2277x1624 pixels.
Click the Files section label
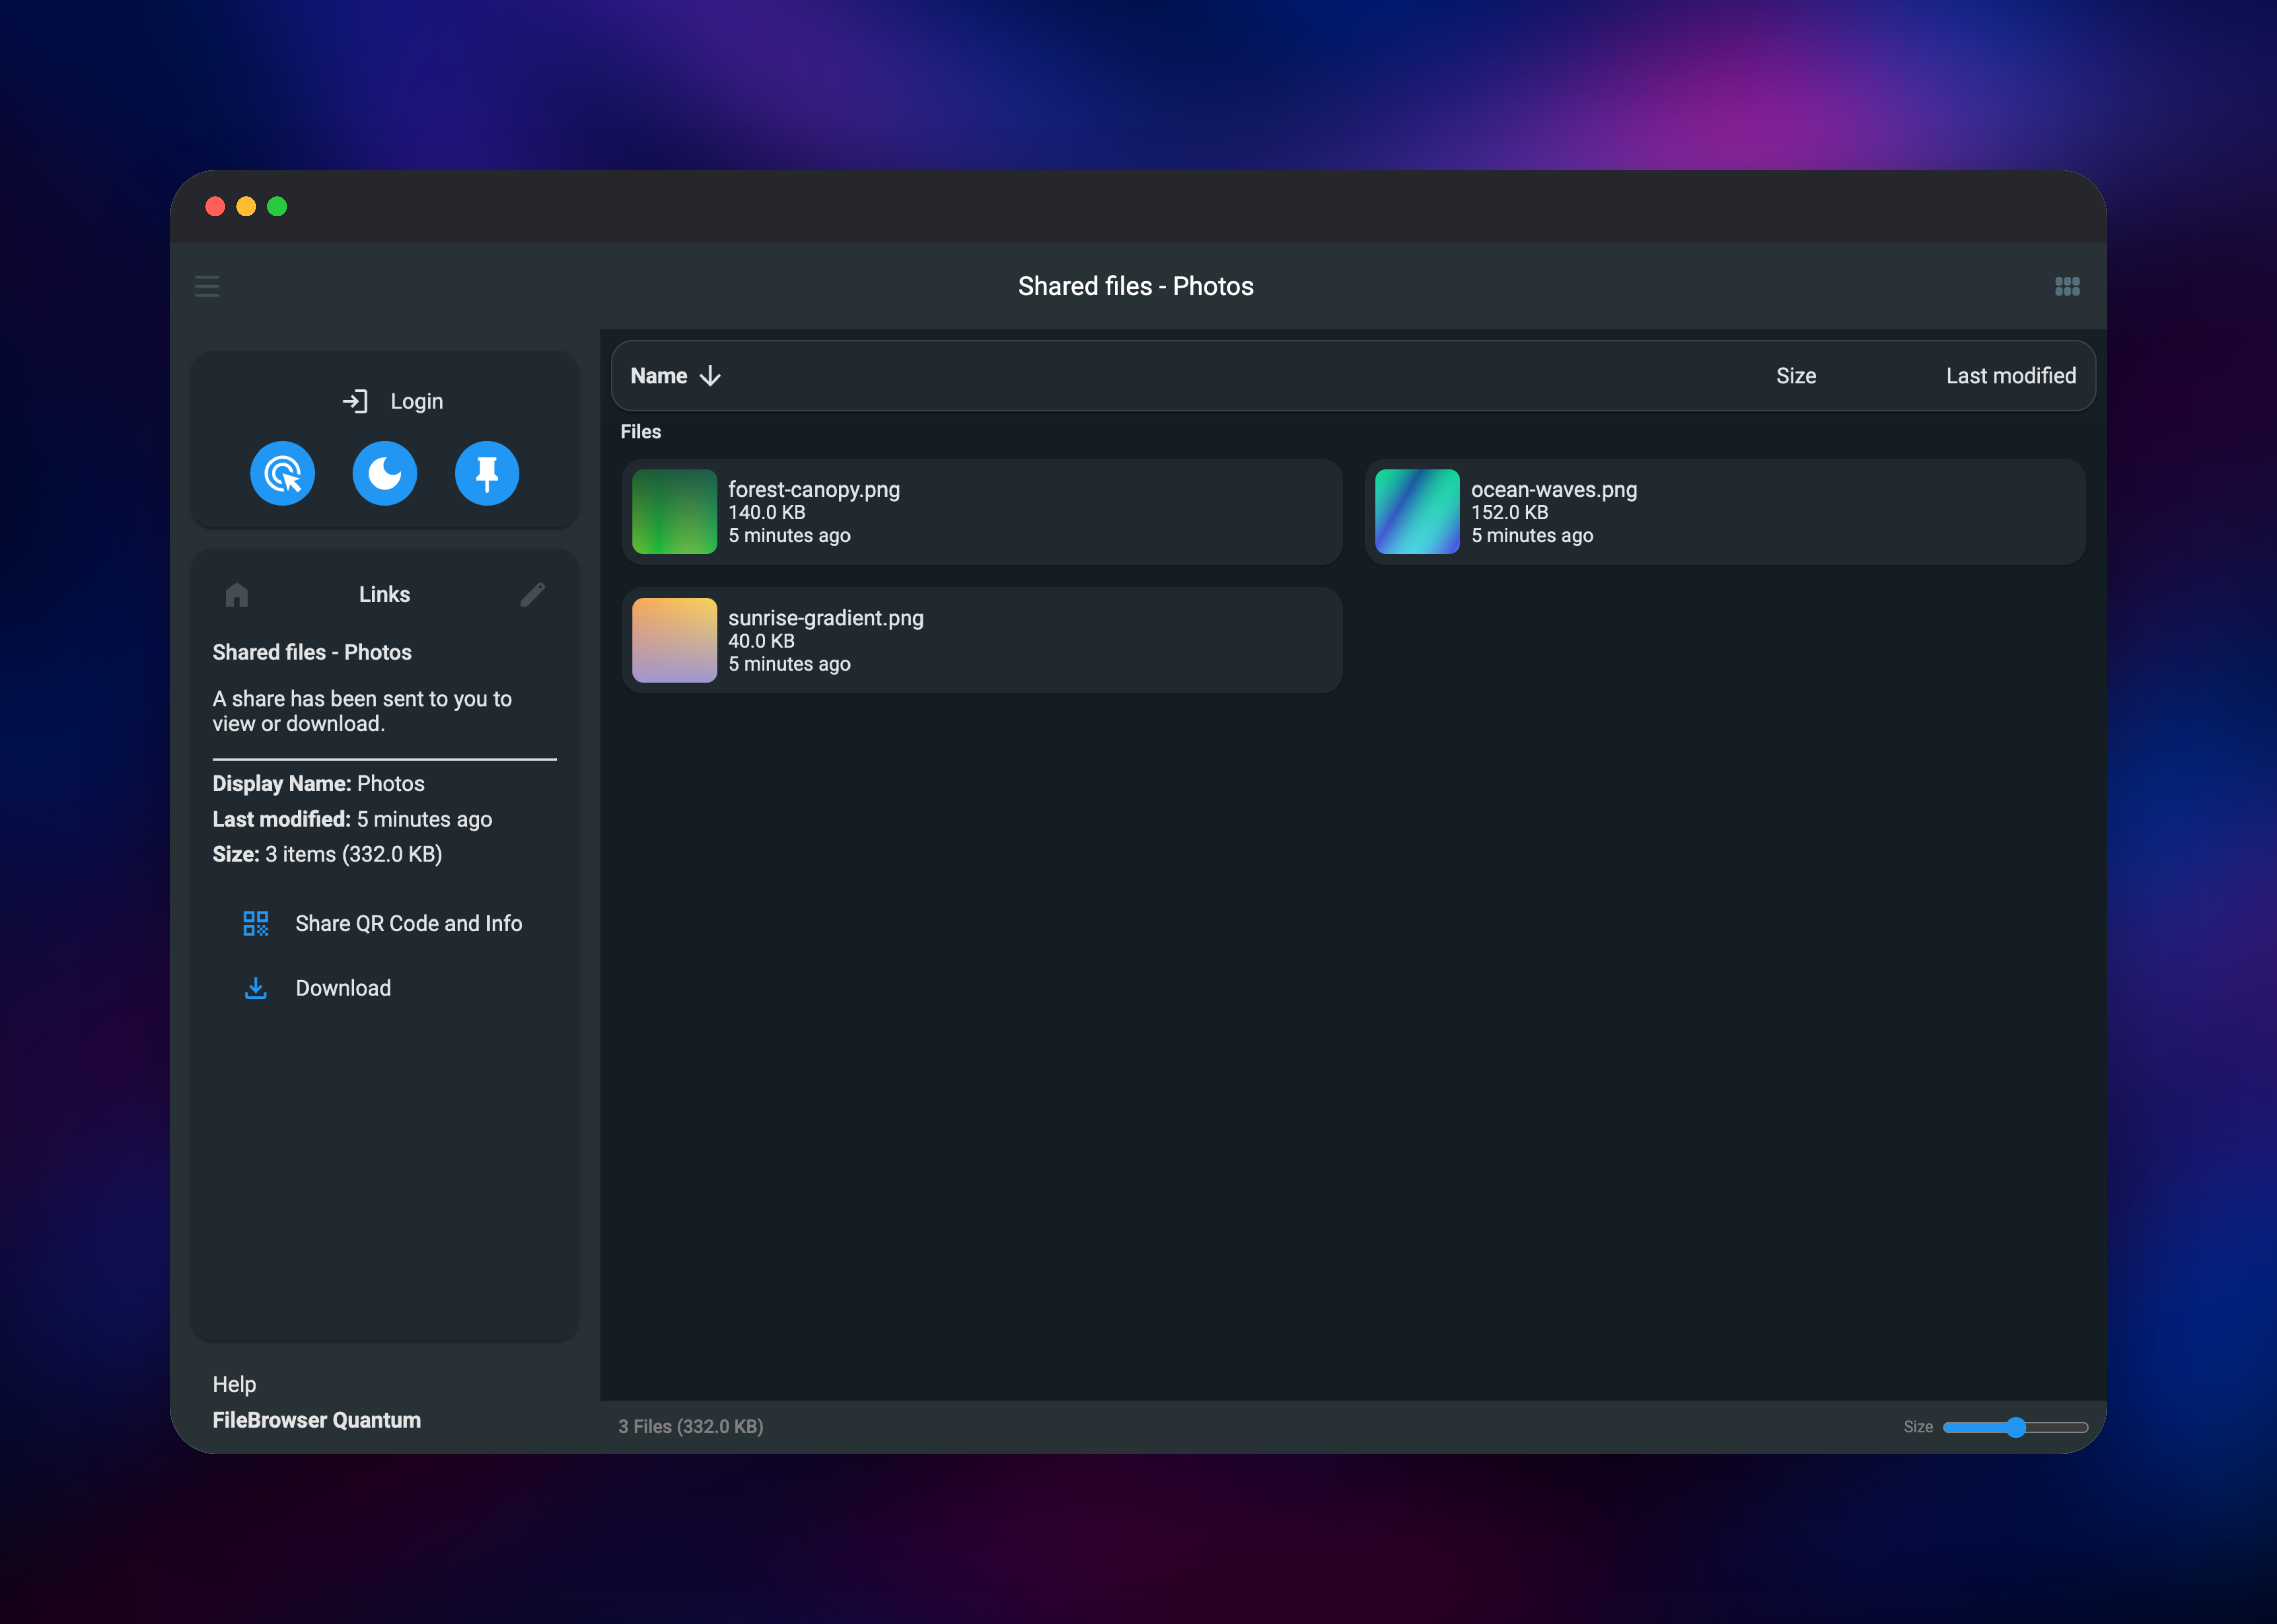tap(641, 432)
